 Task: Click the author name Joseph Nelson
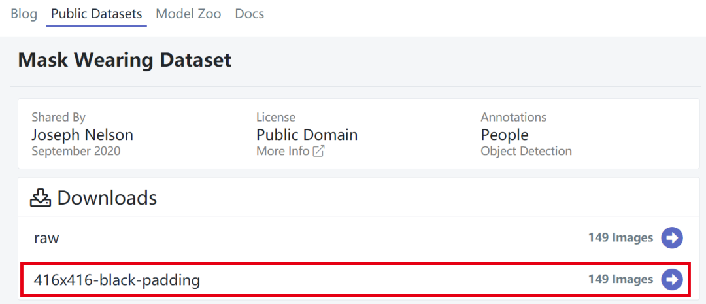click(82, 135)
